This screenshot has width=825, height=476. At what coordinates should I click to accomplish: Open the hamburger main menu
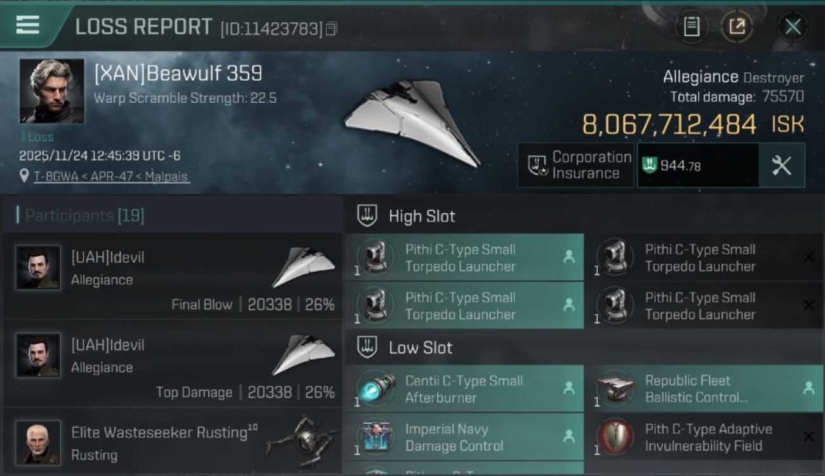point(28,25)
